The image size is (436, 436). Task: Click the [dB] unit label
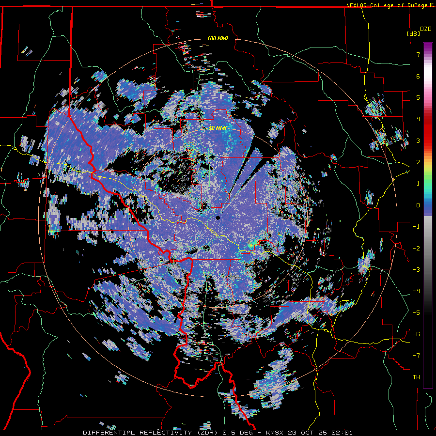click(414, 33)
